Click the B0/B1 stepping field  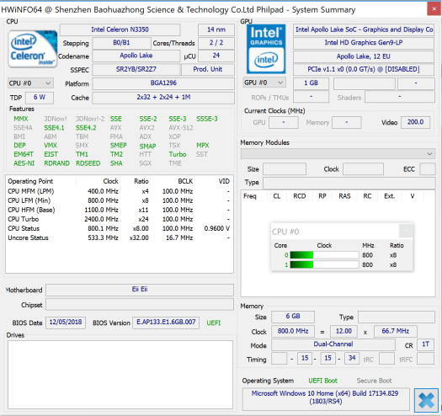(121, 43)
